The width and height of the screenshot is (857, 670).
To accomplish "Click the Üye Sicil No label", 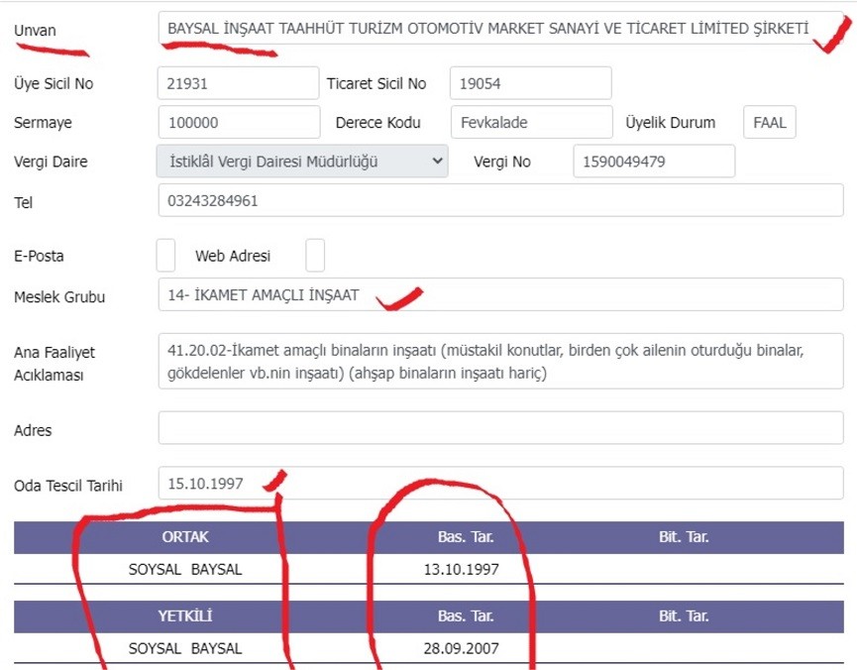I will tap(54, 83).
